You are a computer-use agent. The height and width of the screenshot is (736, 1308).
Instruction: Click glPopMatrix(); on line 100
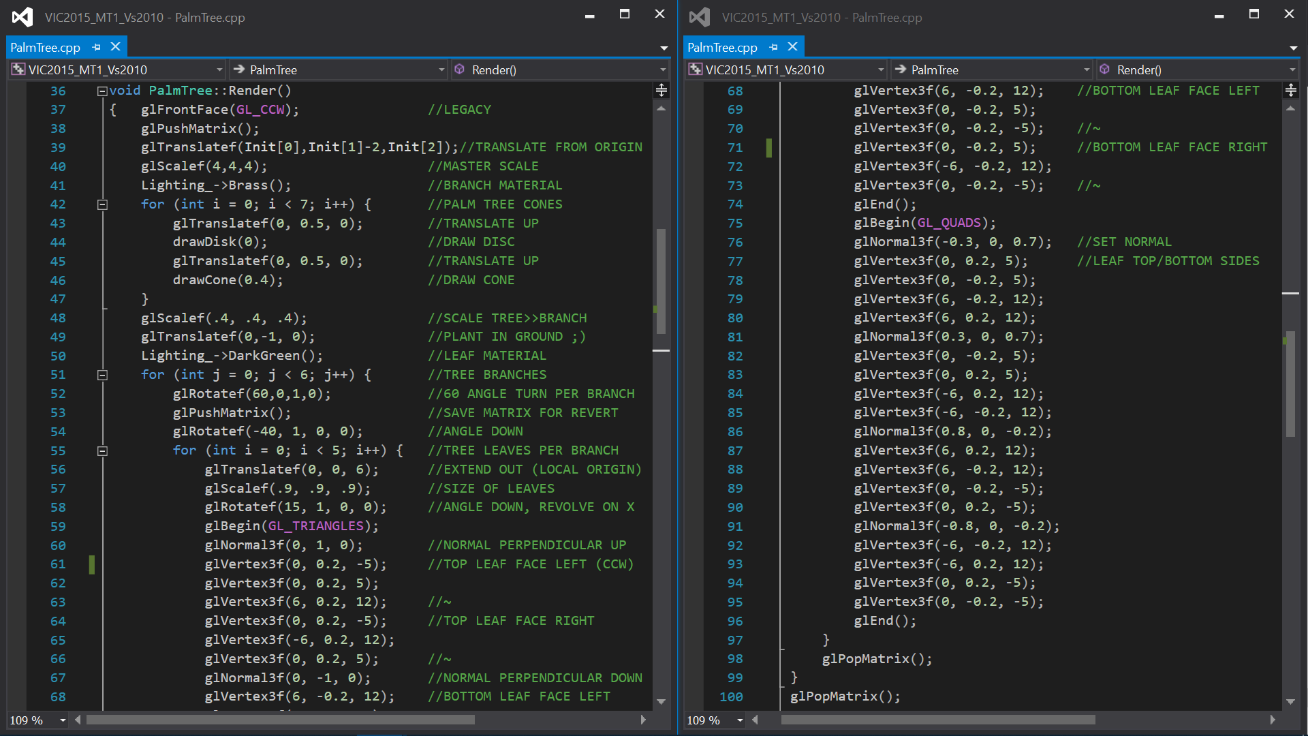click(x=845, y=696)
